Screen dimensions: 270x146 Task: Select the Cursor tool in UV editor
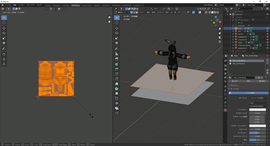[x=4, y=23]
